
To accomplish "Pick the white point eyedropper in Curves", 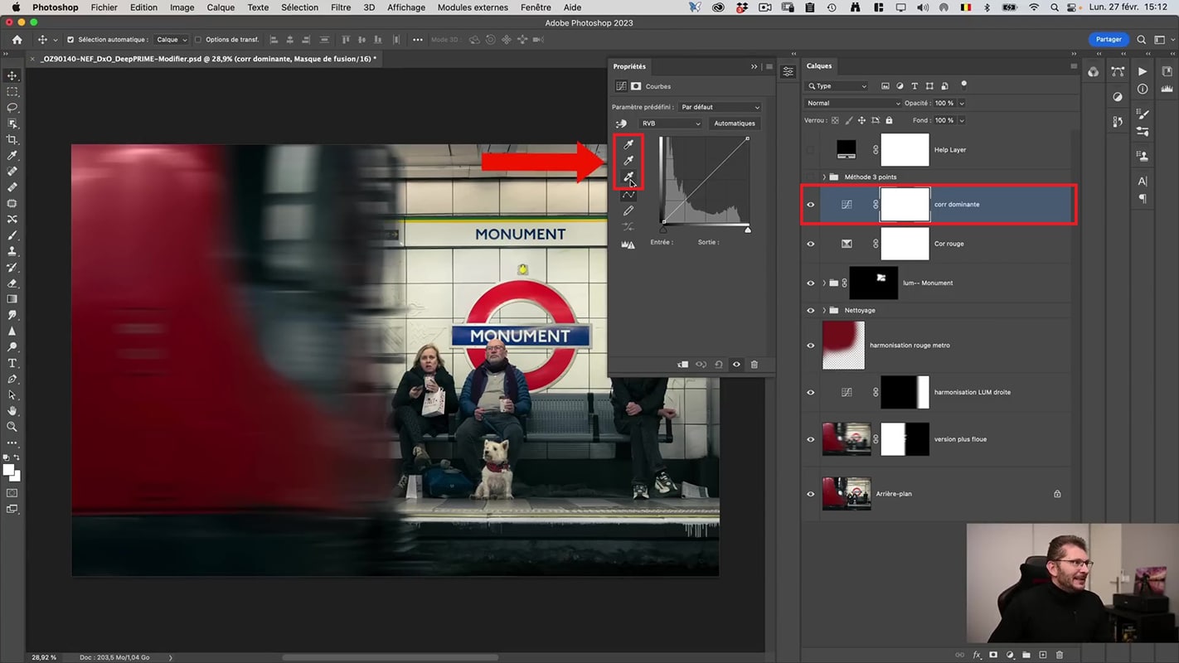I will tap(628, 177).
